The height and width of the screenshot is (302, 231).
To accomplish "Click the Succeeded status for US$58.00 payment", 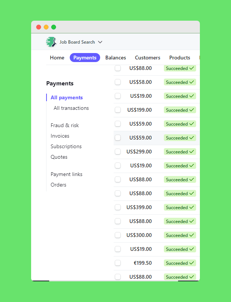I will (180, 82).
